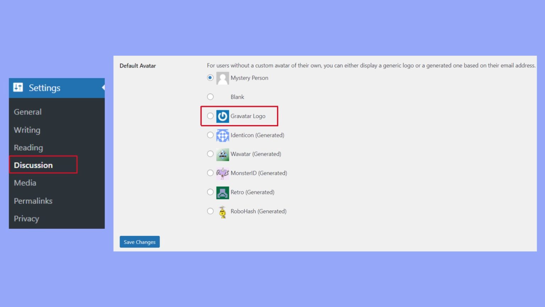This screenshot has width=545, height=307.
Task: Click the Retro pixelated avatar icon
Action: click(x=222, y=192)
